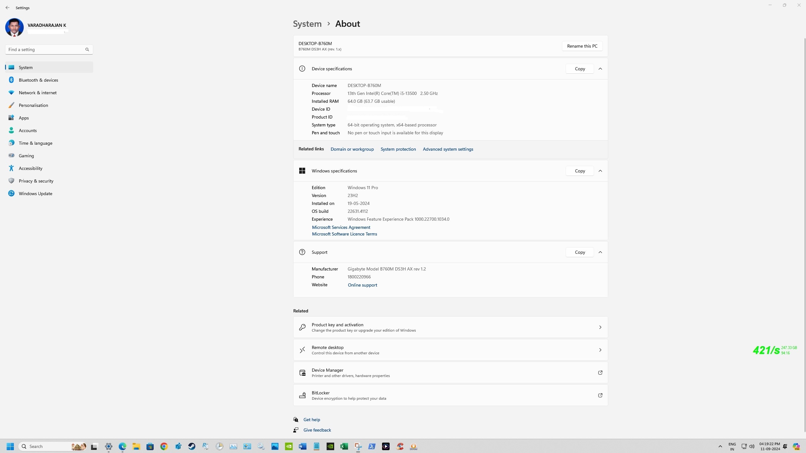806x453 pixels.
Task: Collapse the Device specifications section
Action: (600, 69)
